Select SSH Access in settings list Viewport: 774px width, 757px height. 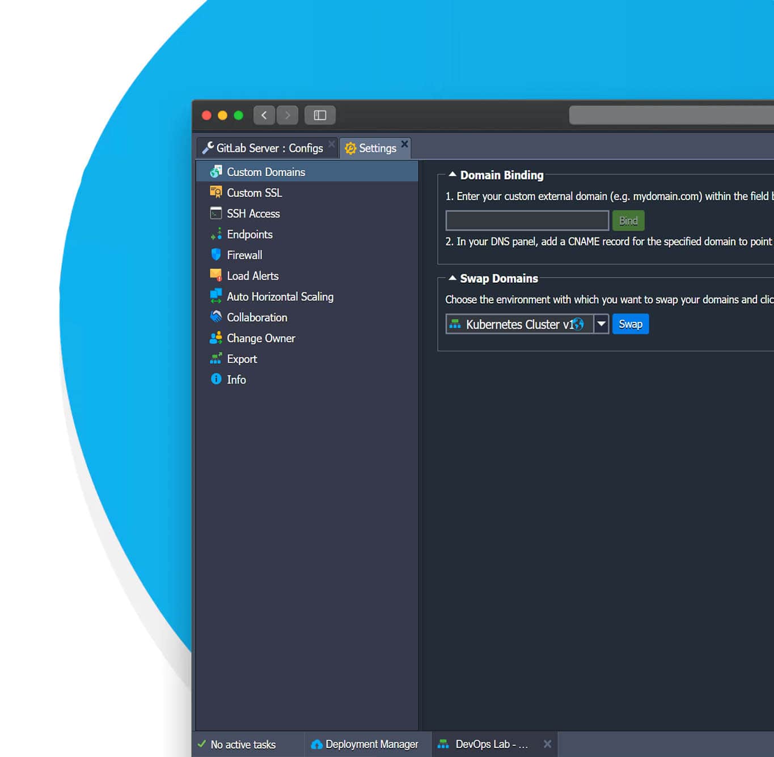[x=307, y=214]
